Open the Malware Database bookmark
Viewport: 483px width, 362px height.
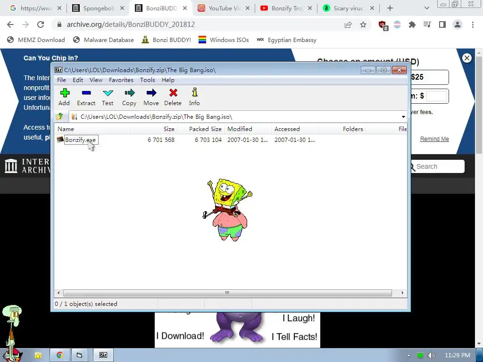click(103, 40)
